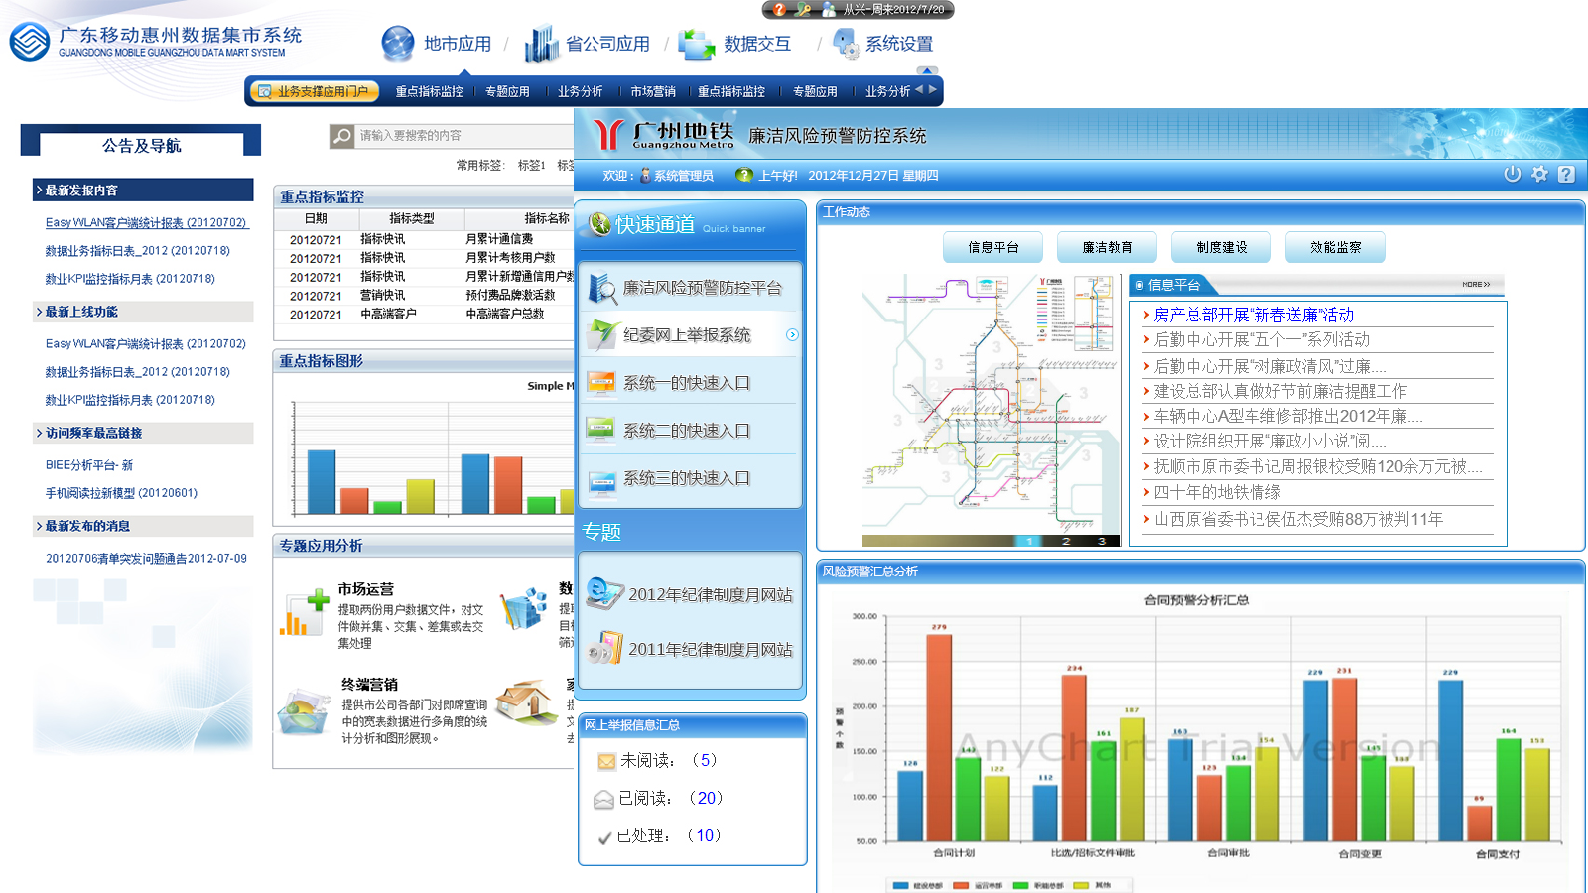Click the search input field
This screenshot has height=893, width=1588.
462,136
